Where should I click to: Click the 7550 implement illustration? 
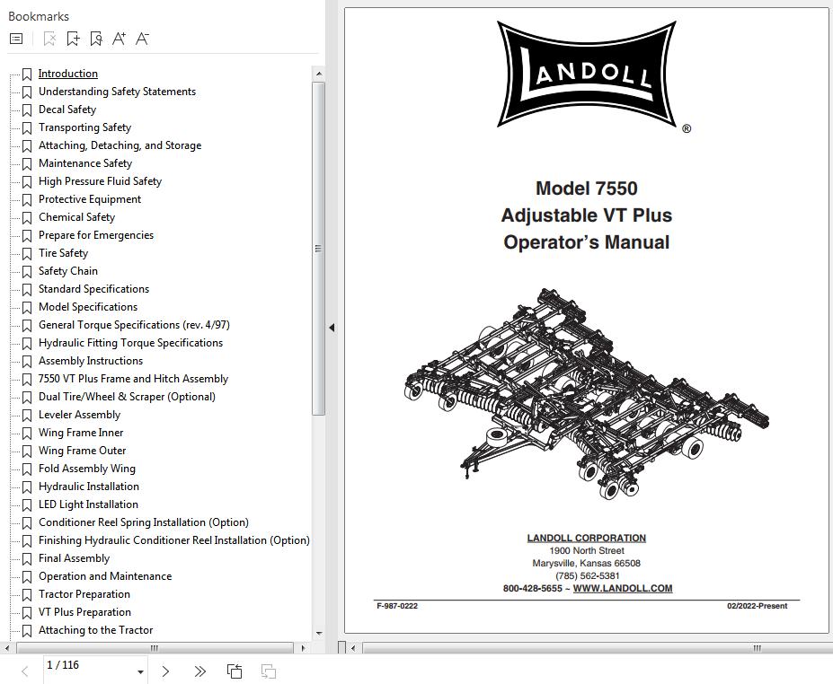[587, 394]
